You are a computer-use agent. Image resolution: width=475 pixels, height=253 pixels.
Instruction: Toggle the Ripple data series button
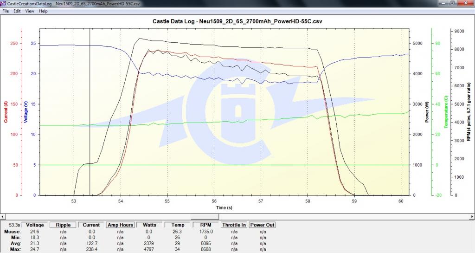63,225
